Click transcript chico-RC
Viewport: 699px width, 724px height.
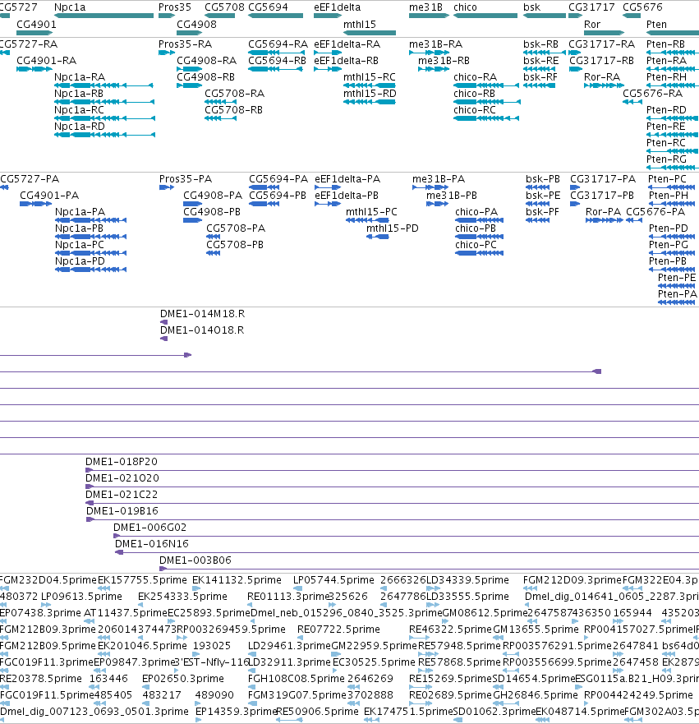pos(474,110)
